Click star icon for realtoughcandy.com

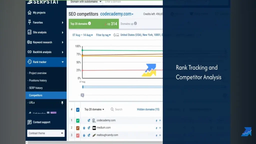tap(84, 135)
